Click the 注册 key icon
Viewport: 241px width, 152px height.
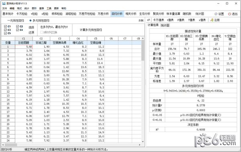coord(212,20)
